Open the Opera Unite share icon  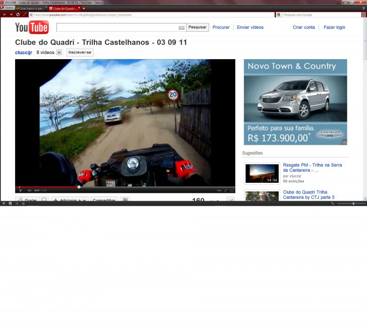pyautogui.click(x=17, y=204)
